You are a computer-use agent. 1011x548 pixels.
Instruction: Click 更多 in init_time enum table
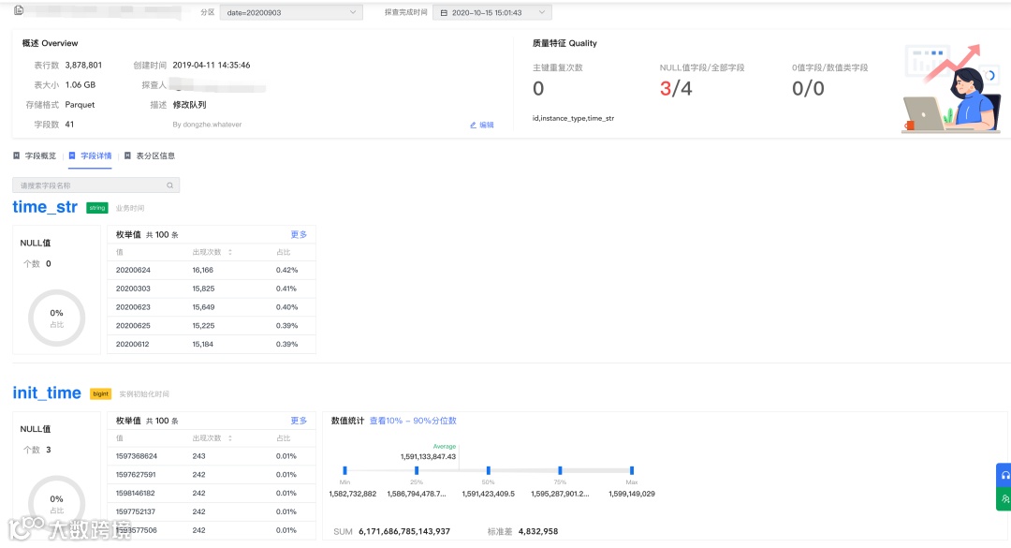point(299,421)
